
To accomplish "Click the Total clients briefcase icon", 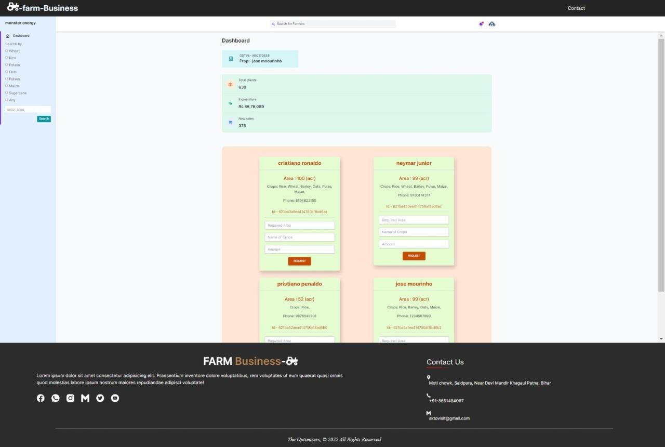I will click(230, 84).
